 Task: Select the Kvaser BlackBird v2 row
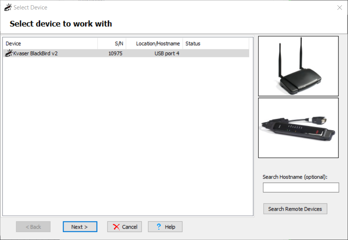[x=126, y=53]
